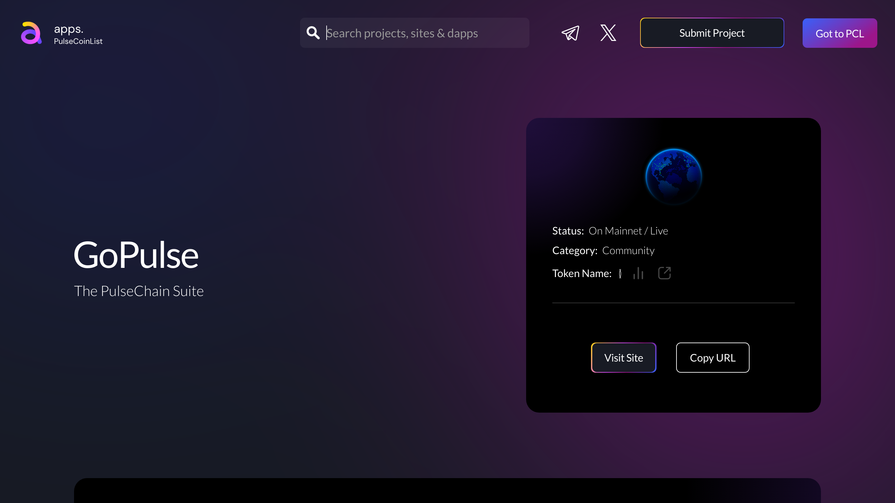Click the On Mainnet / Live status
Image resolution: width=895 pixels, height=503 pixels.
point(628,230)
